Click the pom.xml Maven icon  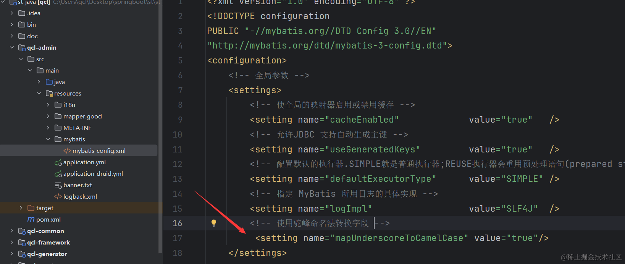tap(31, 220)
